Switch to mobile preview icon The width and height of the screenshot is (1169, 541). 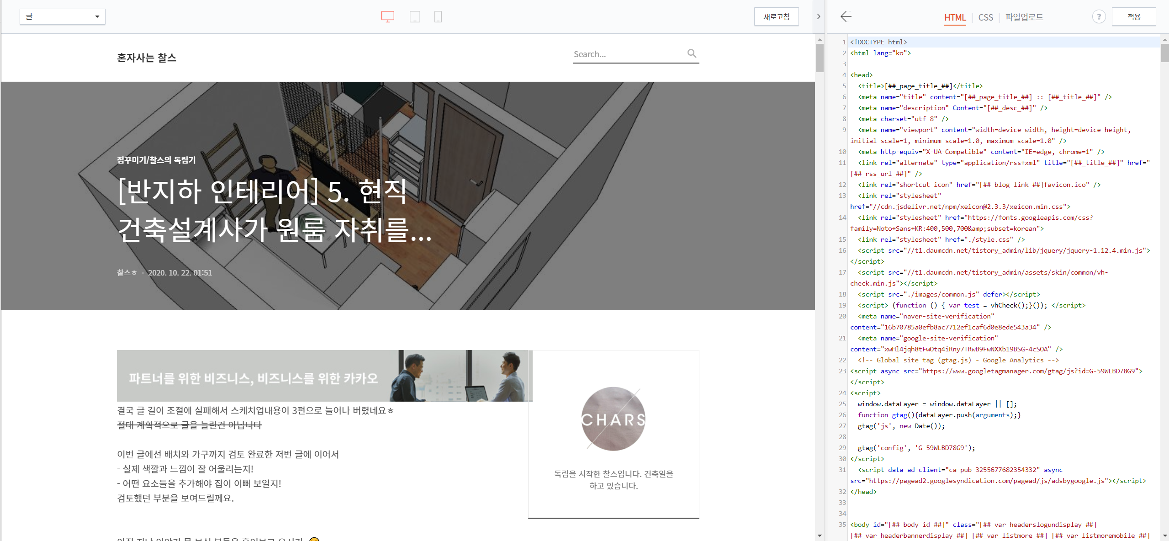pyautogui.click(x=438, y=17)
